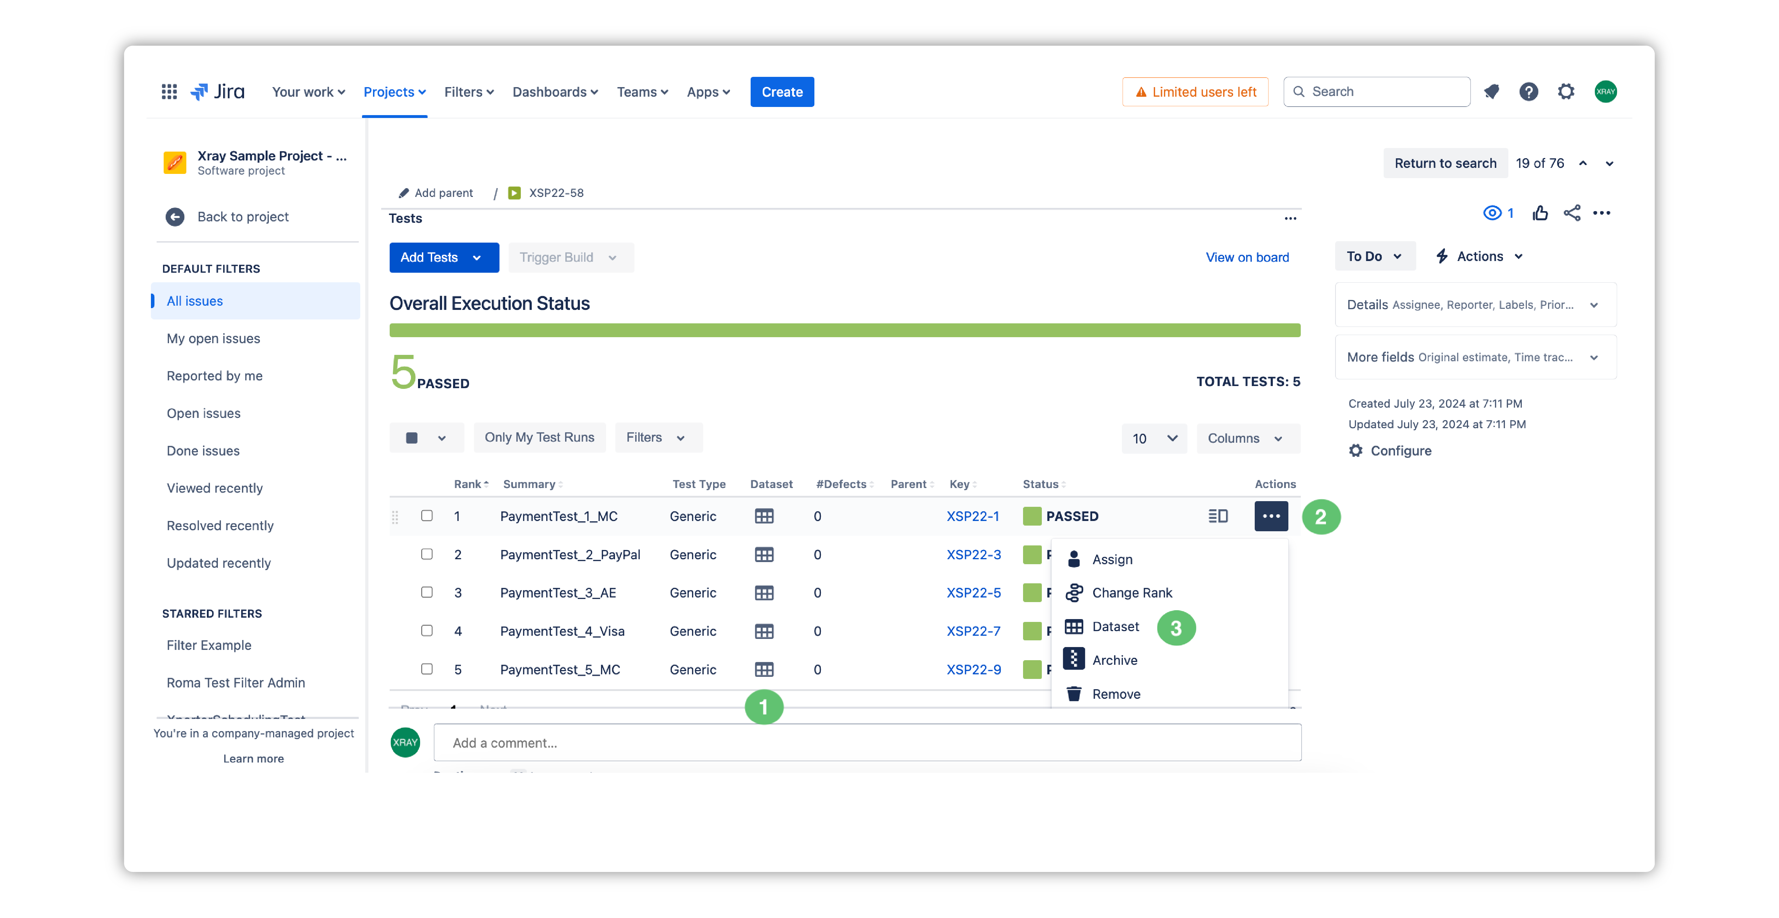Image resolution: width=1779 pixels, height=918 pixels.
Task: Open the Jira app switcher grid icon
Action: (169, 92)
